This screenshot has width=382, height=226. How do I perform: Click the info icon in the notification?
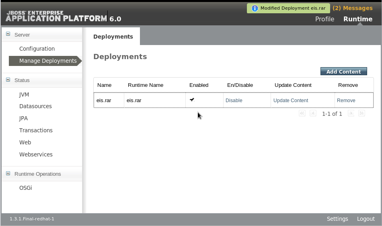255,8
